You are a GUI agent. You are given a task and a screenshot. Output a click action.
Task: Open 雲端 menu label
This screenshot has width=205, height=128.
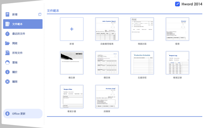(x=15, y=62)
